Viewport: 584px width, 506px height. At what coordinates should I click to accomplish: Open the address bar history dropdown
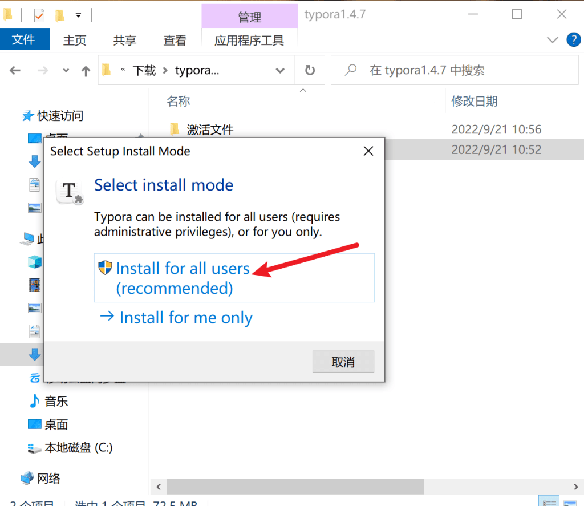click(x=280, y=71)
